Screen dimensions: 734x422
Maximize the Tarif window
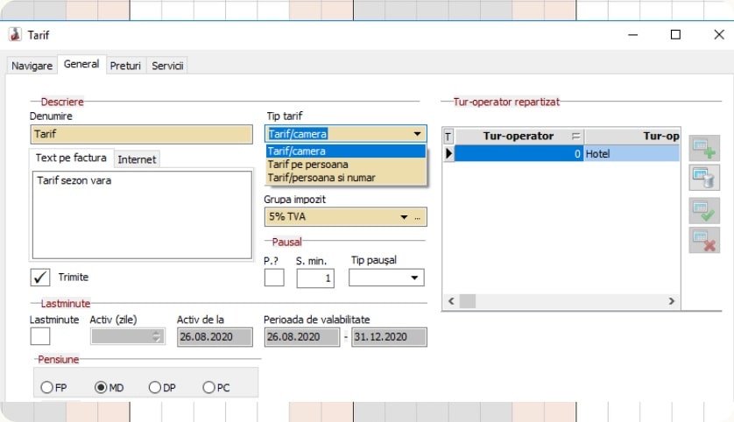click(675, 35)
